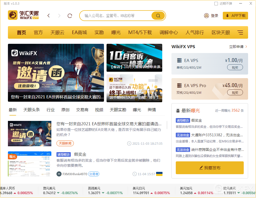The image size is (256, 198).
Task: Refresh the page with reload icon
Action: pyautogui.click(x=70, y=16)
